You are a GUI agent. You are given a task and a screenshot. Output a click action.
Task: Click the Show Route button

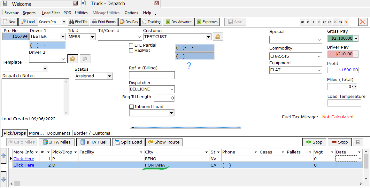(x=164, y=142)
